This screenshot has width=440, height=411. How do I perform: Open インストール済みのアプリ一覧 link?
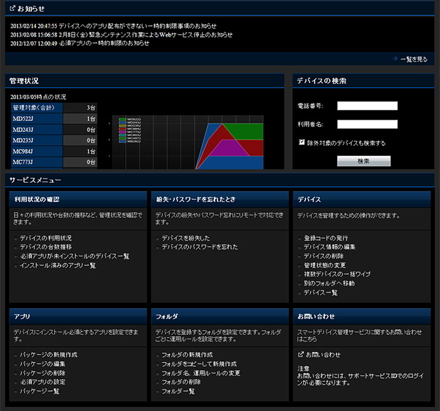58,265
